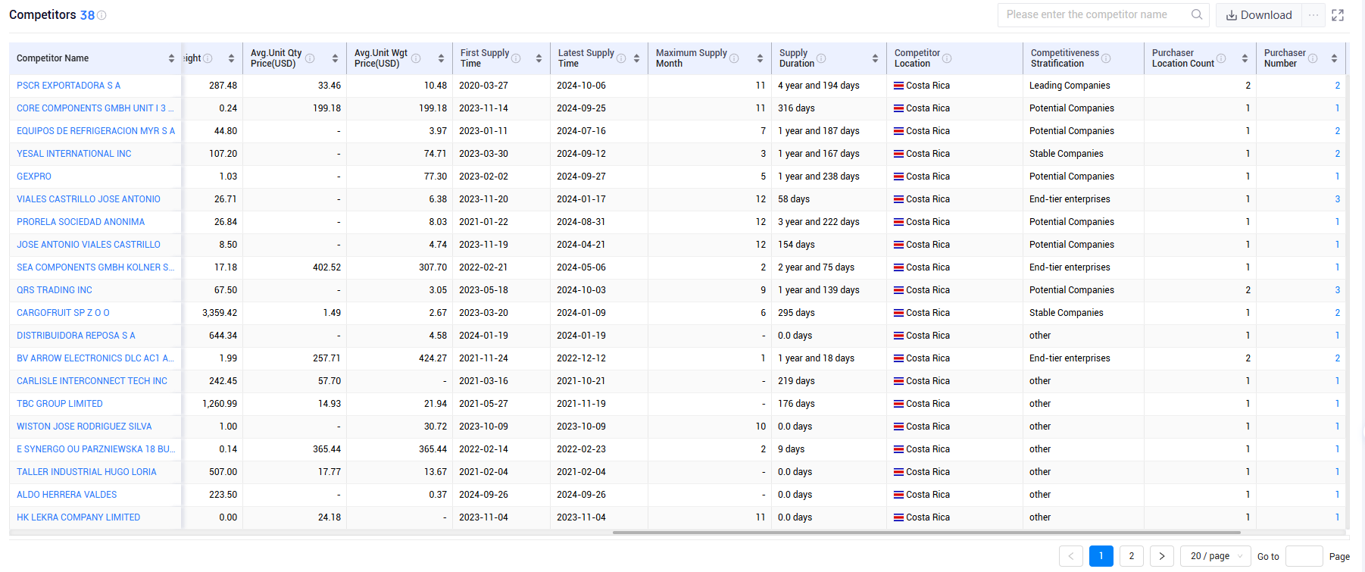Click info icon on Supply Duration
This screenshot has height=572, width=1365.
pyautogui.click(x=821, y=58)
